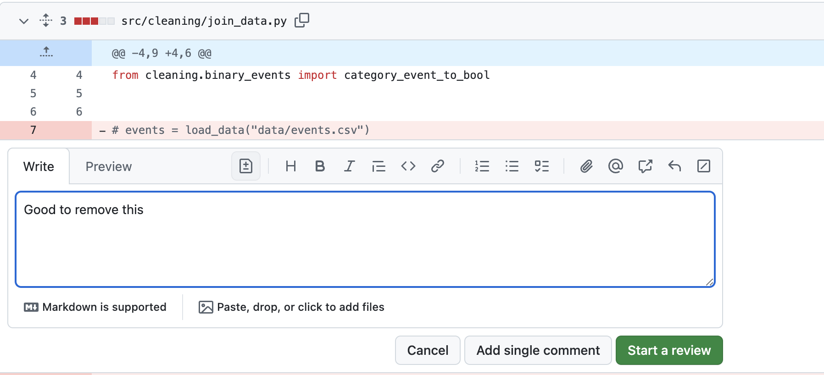
Task: Copy the join_data.py file path
Action: point(301,21)
